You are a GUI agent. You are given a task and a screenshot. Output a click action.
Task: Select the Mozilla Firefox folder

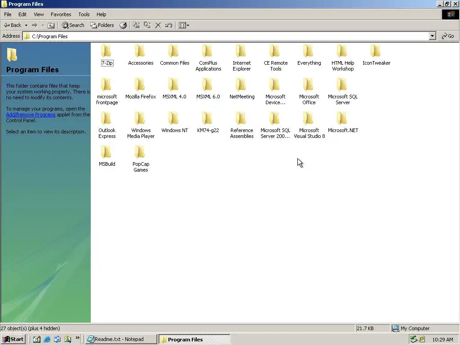(x=140, y=88)
